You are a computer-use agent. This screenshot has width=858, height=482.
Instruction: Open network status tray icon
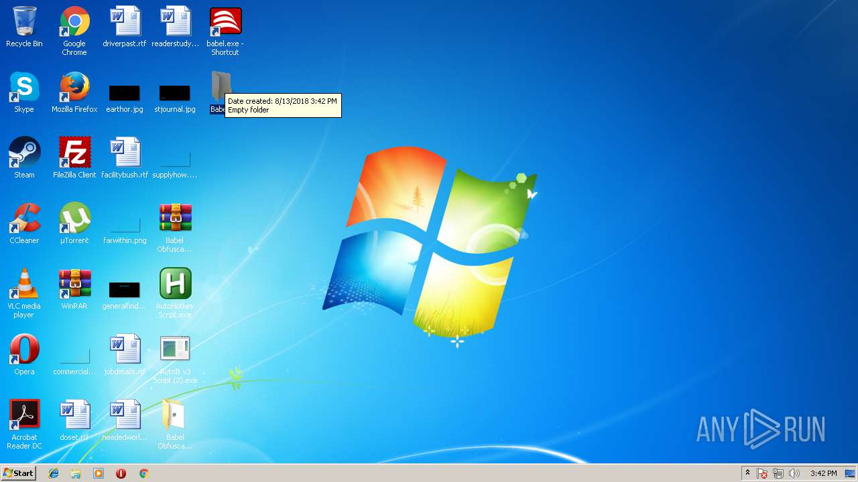778,473
